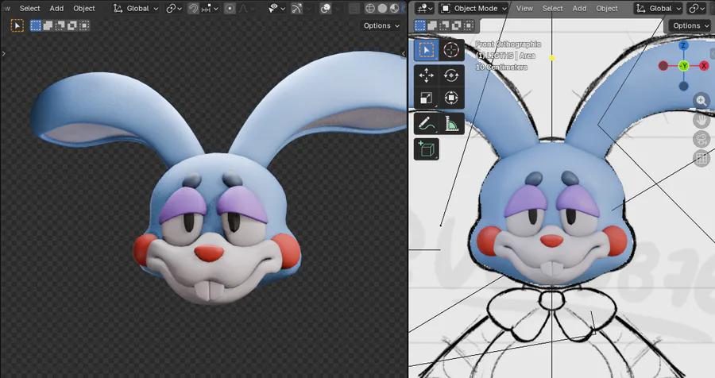Click the dark blue negative Z gizmo dot

[683, 86]
